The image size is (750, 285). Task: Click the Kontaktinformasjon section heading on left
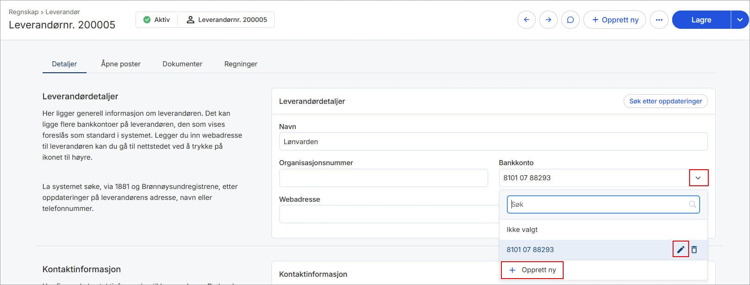tap(82, 269)
